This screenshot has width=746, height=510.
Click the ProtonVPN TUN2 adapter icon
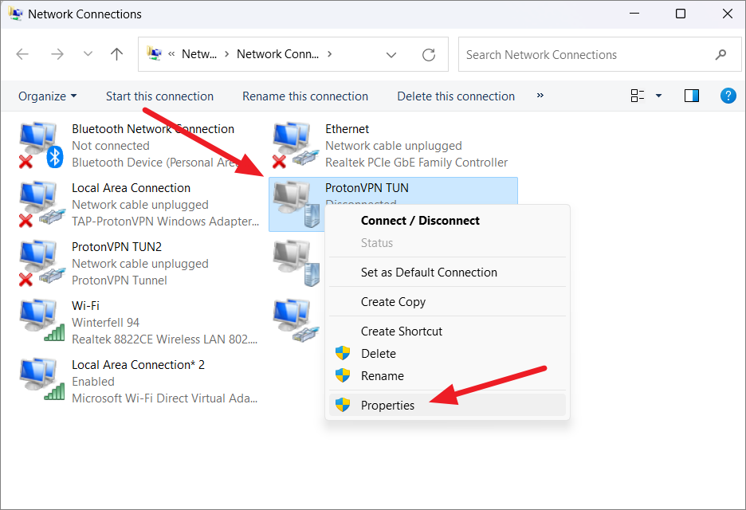click(41, 263)
